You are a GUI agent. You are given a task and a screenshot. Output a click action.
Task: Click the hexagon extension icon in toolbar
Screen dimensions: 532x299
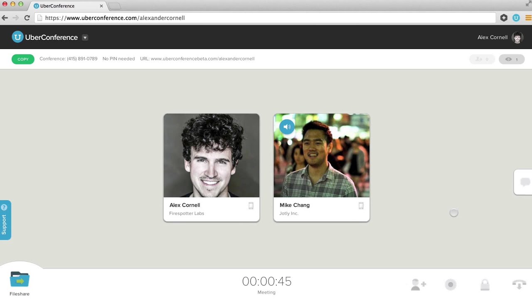tap(504, 18)
